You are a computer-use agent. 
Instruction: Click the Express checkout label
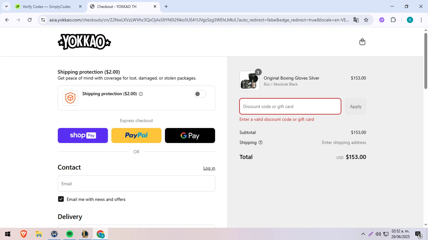[136, 121]
